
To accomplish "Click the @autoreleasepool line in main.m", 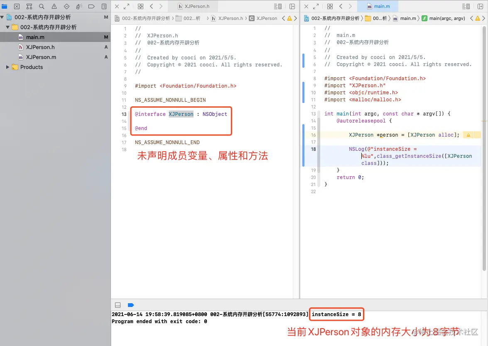I will 364,121.
